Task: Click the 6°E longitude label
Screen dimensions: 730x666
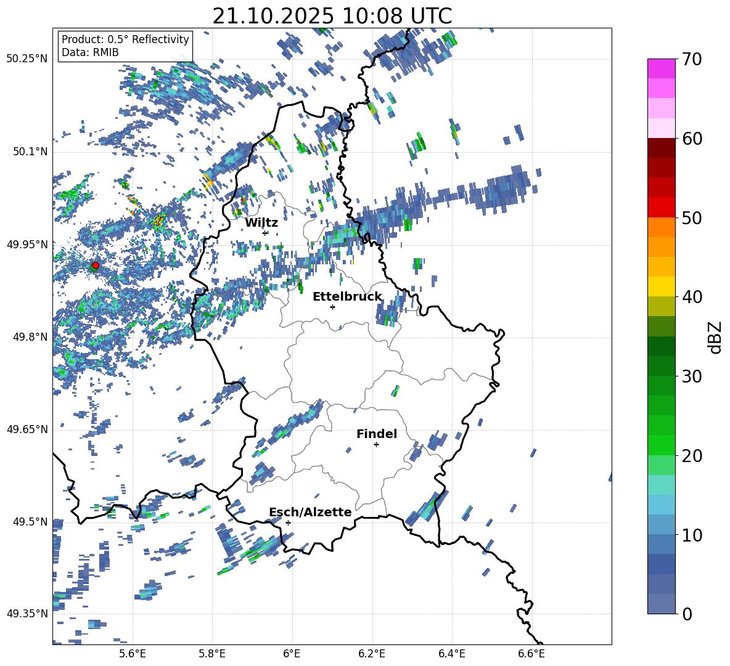Action: click(292, 654)
